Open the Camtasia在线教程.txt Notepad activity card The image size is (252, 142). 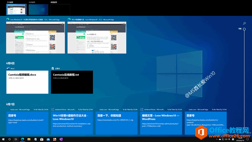coord(72,82)
